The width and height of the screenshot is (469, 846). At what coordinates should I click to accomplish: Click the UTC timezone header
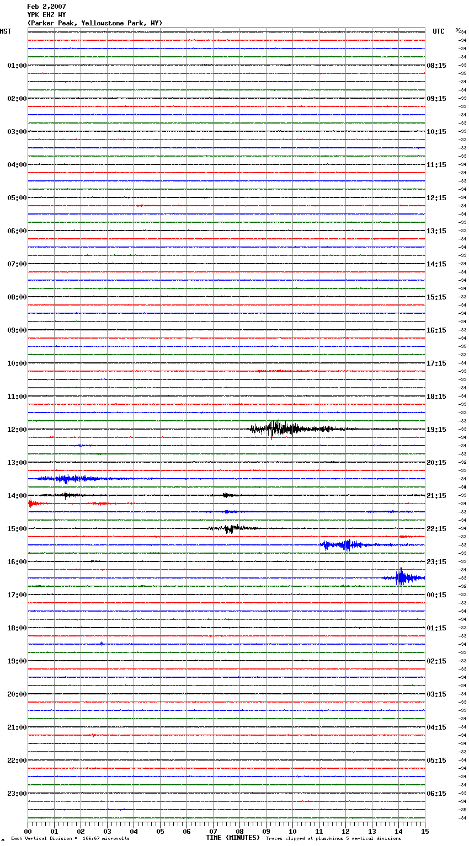[438, 31]
